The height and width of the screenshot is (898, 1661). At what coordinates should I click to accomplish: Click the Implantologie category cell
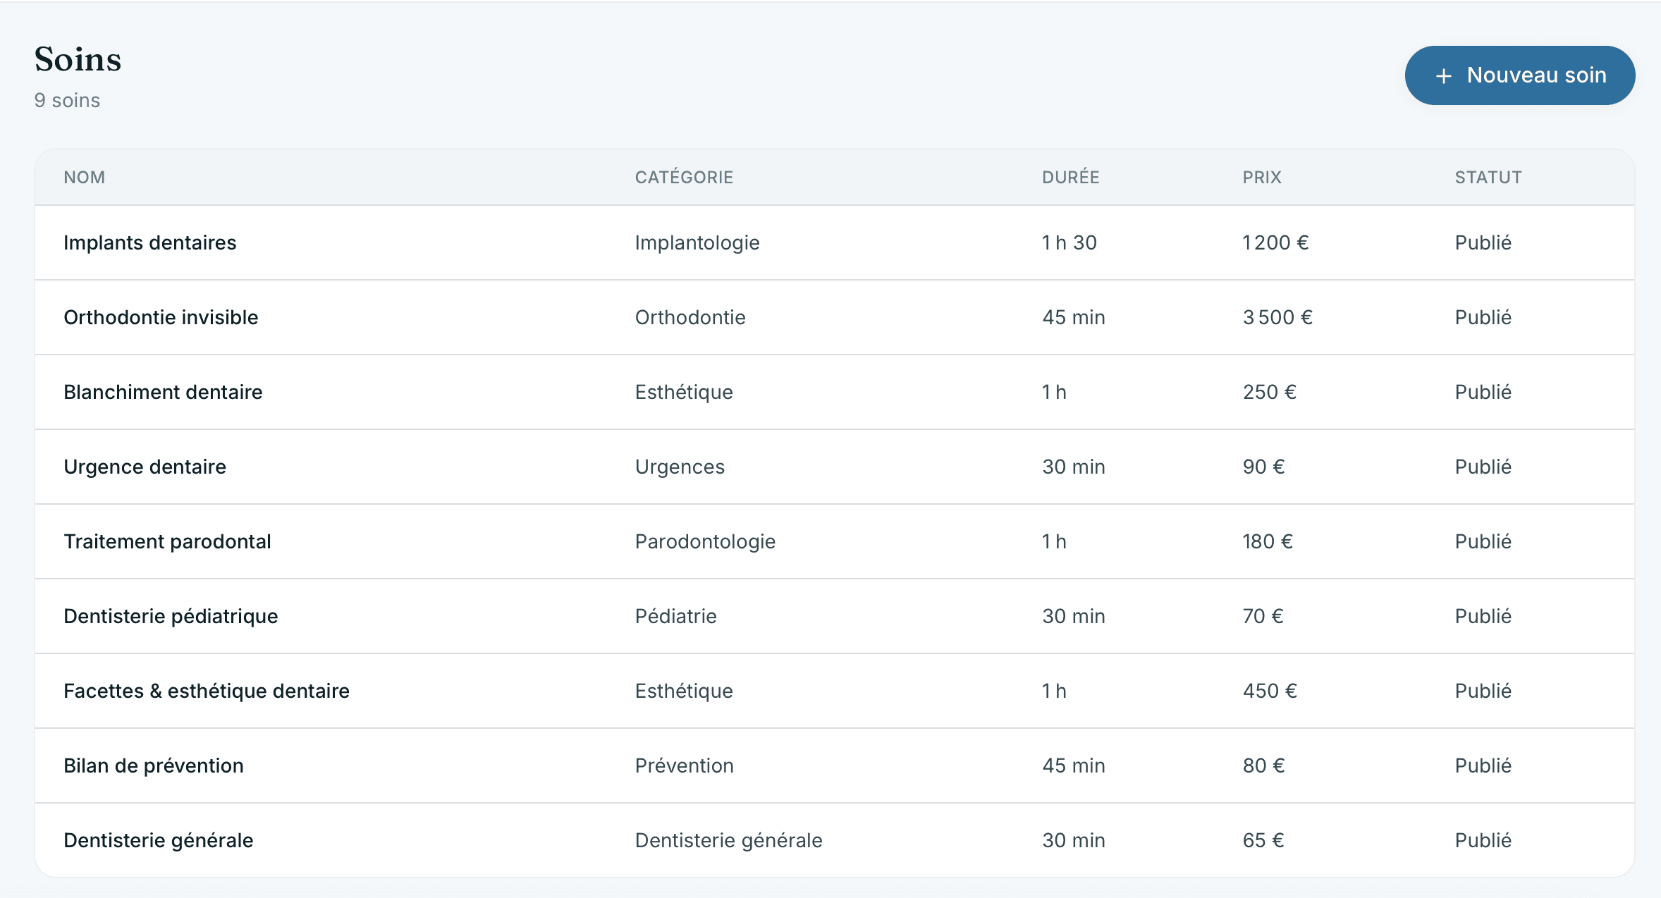coord(697,242)
